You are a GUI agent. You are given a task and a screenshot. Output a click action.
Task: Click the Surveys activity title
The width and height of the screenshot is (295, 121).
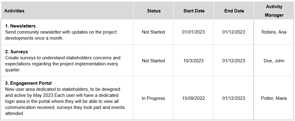(x=16, y=52)
